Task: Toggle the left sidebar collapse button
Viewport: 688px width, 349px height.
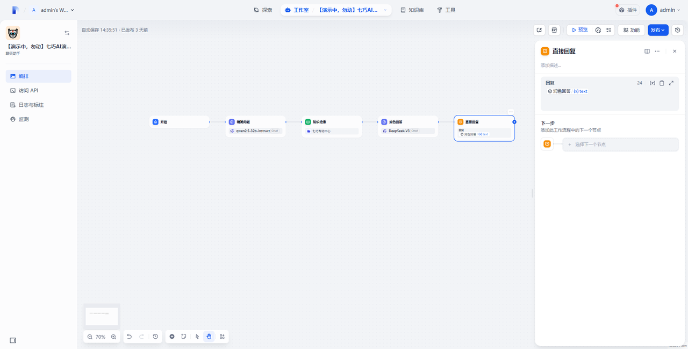Action: tap(13, 340)
